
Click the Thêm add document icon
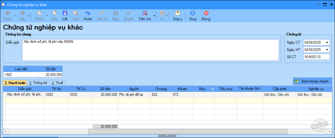click(40, 13)
